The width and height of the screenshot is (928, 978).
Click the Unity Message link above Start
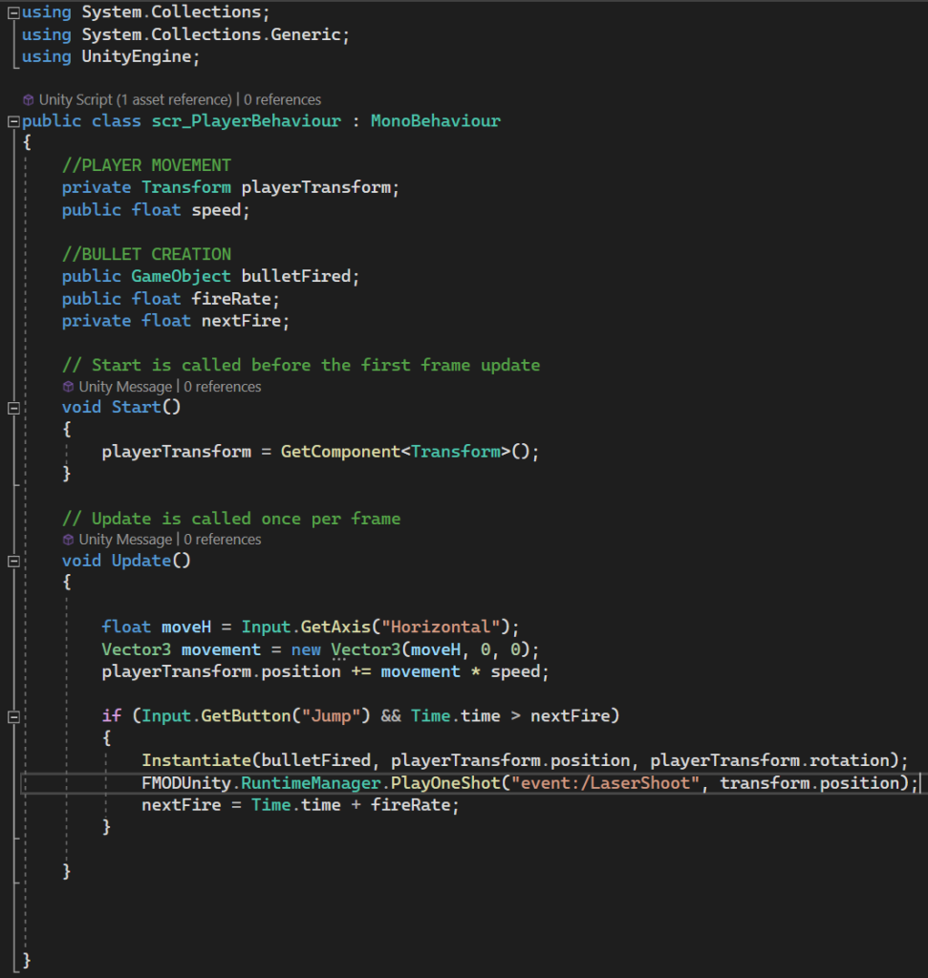pos(124,387)
